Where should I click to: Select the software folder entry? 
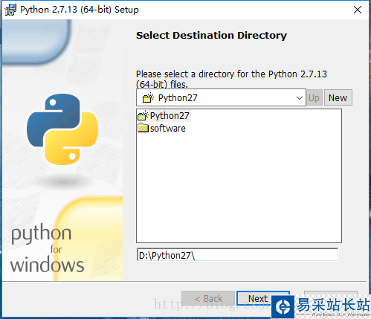click(161, 128)
